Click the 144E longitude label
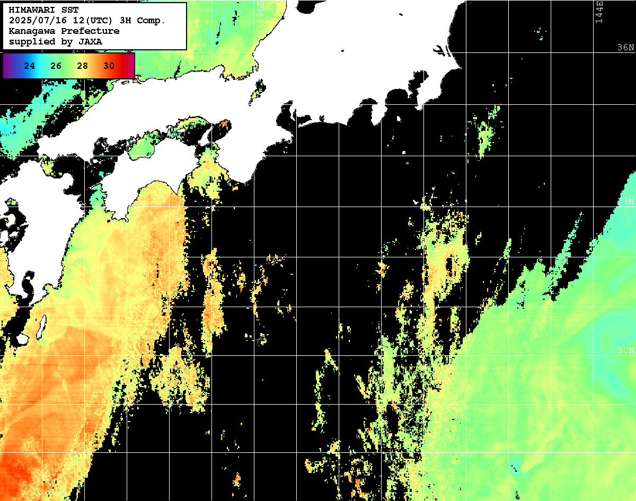This screenshot has width=636, height=501. [x=599, y=12]
